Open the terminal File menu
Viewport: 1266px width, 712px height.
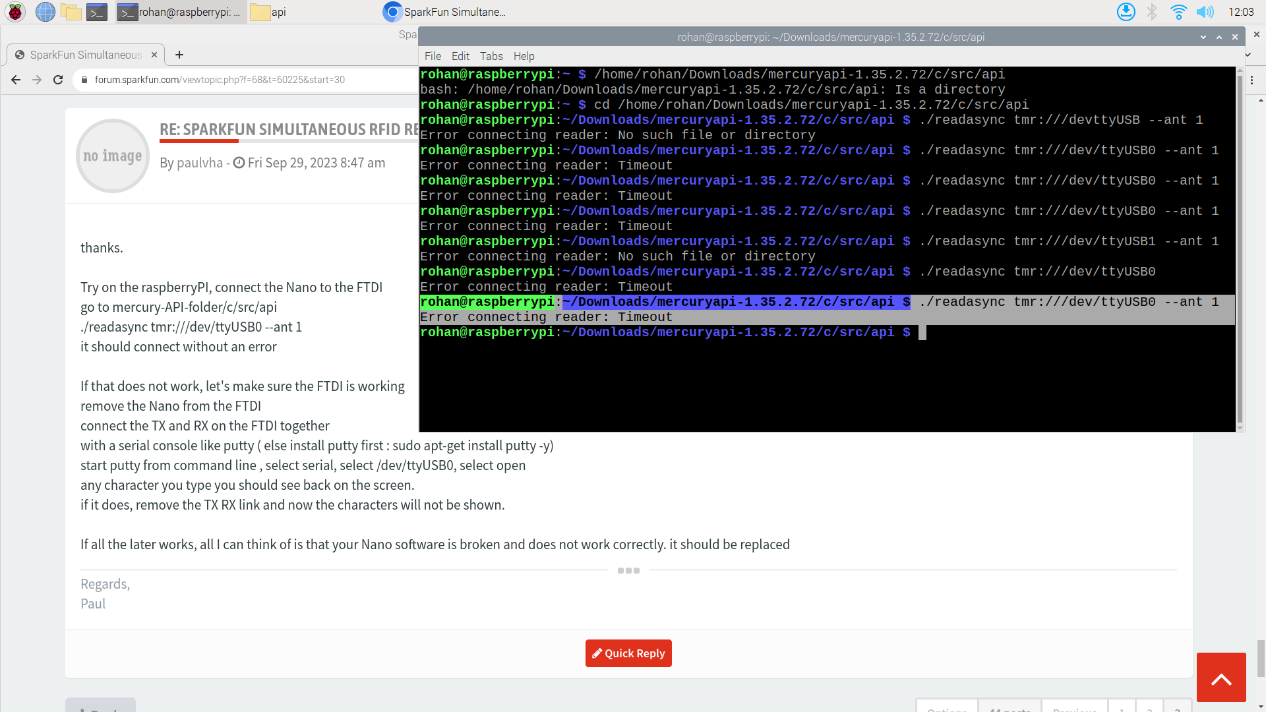(x=433, y=56)
